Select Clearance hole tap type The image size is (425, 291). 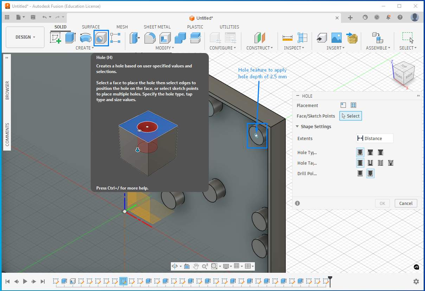[x=370, y=163]
